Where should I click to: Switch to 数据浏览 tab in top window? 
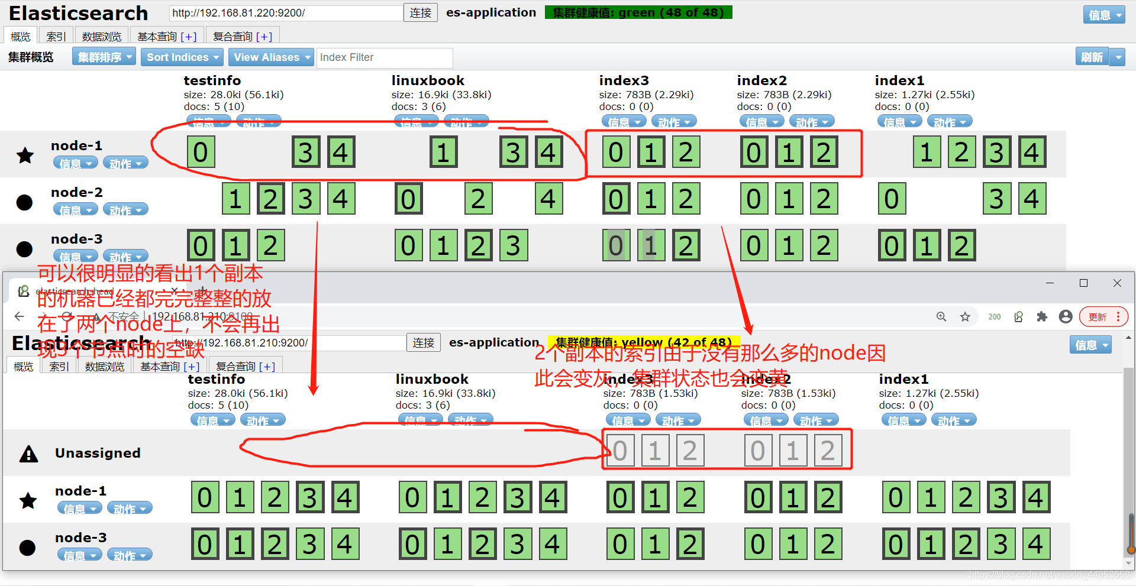point(102,37)
